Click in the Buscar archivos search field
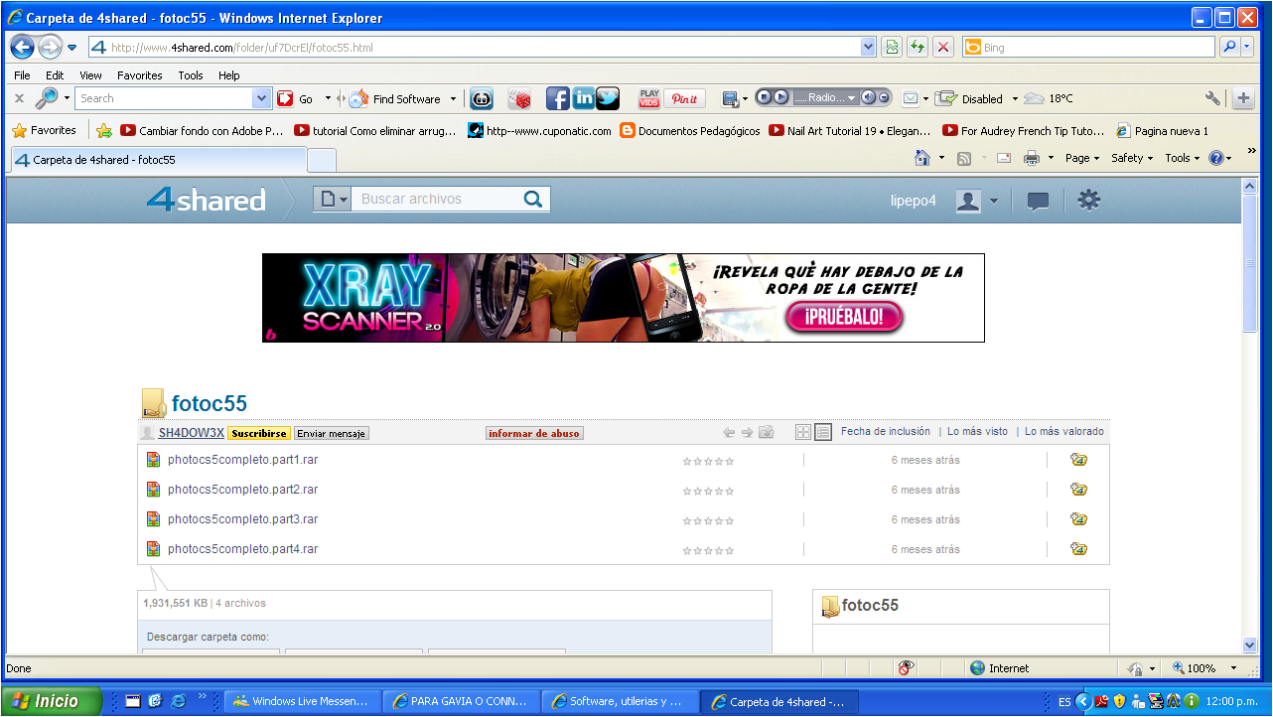Image resolution: width=1273 pixels, height=717 pixels. click(x=435, y=199)
